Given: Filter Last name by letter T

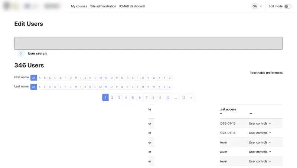Looking at the screenshot, I should point(137,87).
